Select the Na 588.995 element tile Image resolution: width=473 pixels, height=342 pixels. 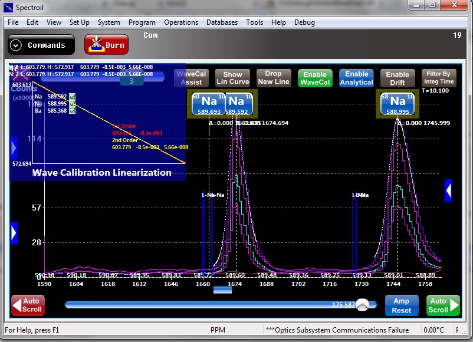(x=398, y=104)
